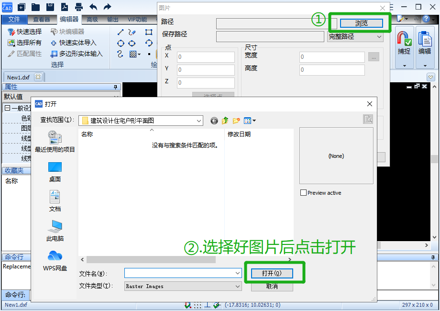
Task: Click the undo arrow icon
Action: pos(93,7)
